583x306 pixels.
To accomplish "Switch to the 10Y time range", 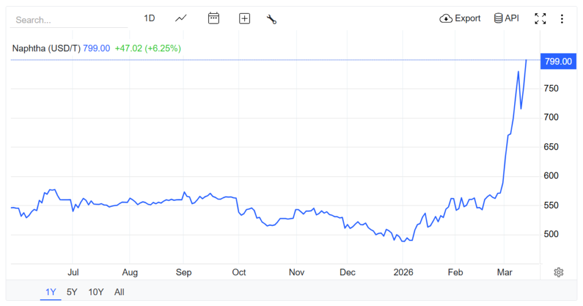I will 96,292.
